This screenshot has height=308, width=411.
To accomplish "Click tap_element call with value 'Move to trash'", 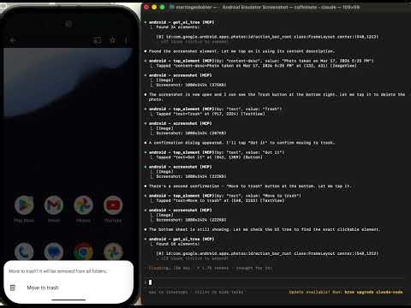I will pos(224,196).
